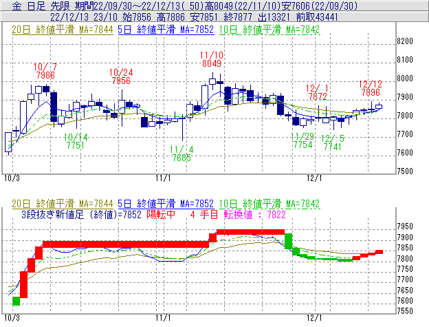429x327 pixels.
Task: Select the 11/29 7754 low label
Action: tap(302, 140)
